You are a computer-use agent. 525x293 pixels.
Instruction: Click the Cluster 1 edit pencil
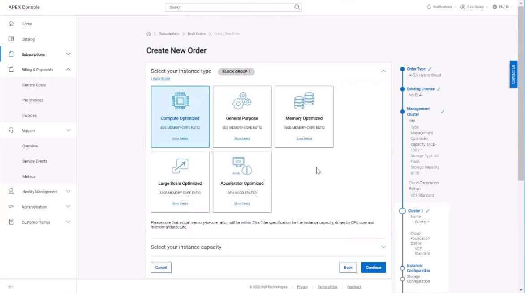coord(428,211)
